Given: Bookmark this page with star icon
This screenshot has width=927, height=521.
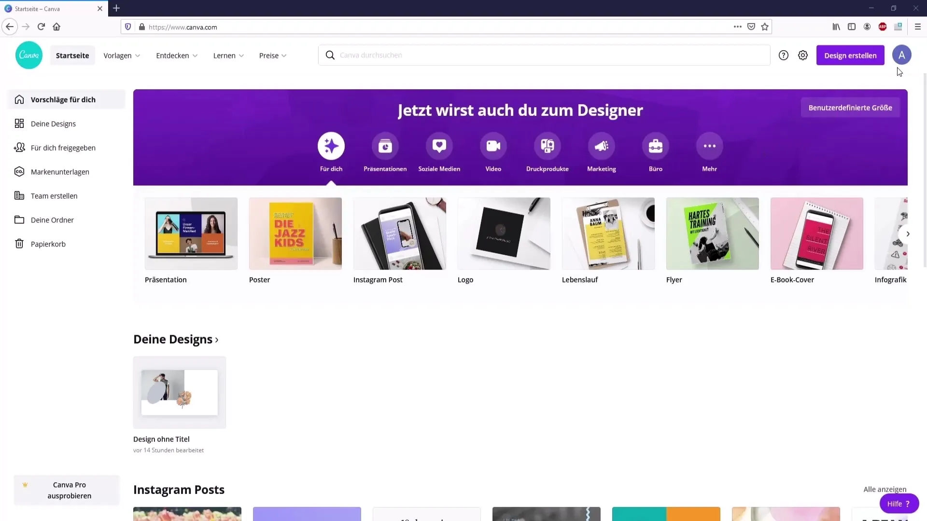Looking at the screenshot, I should [x=765, y=27].
